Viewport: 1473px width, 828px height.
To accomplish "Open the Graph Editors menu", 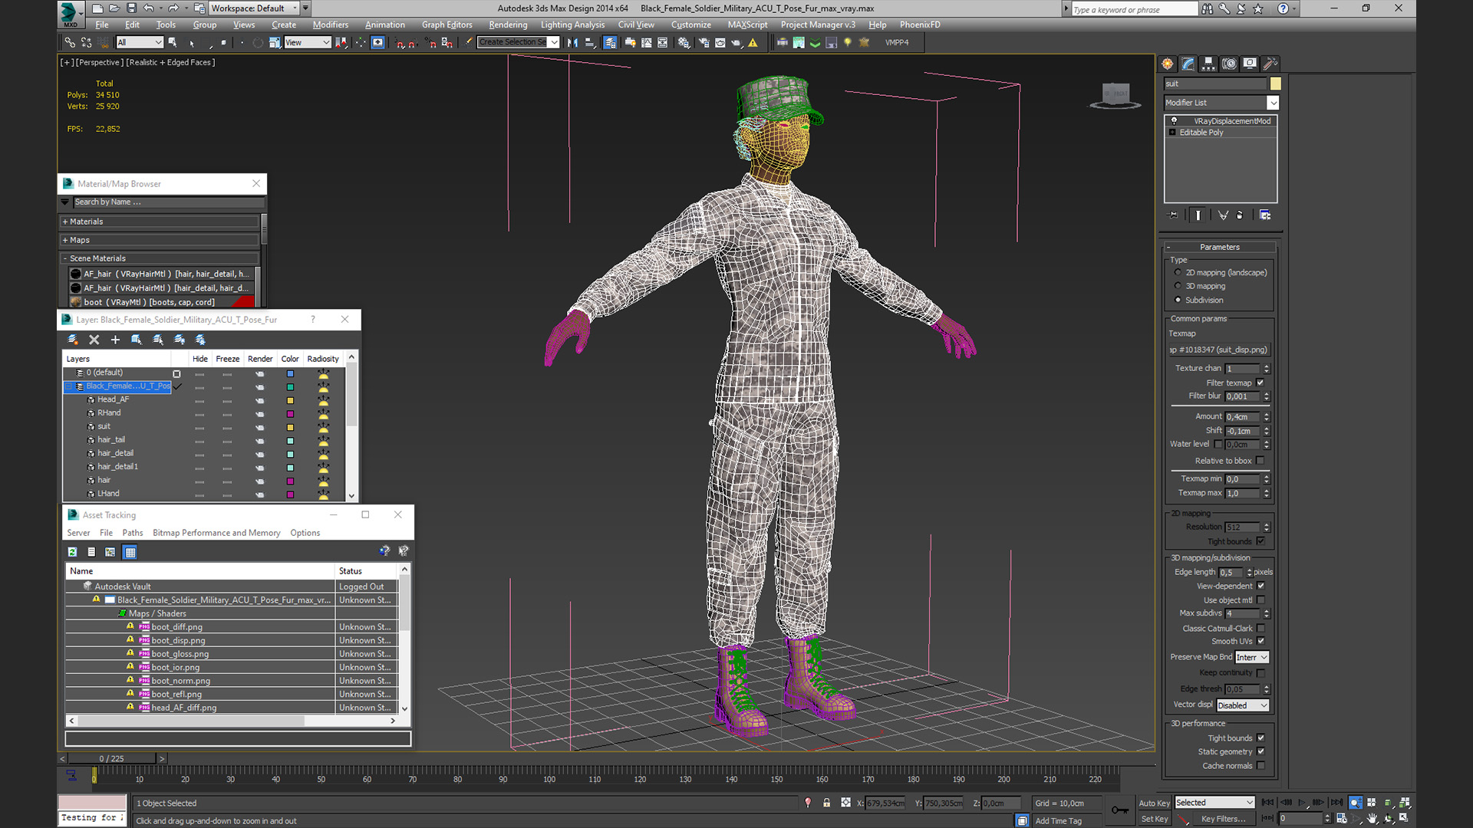I will pyautogui.click(x=447, y=25).
